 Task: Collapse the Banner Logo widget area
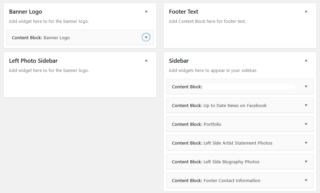(x=146, y=12)
